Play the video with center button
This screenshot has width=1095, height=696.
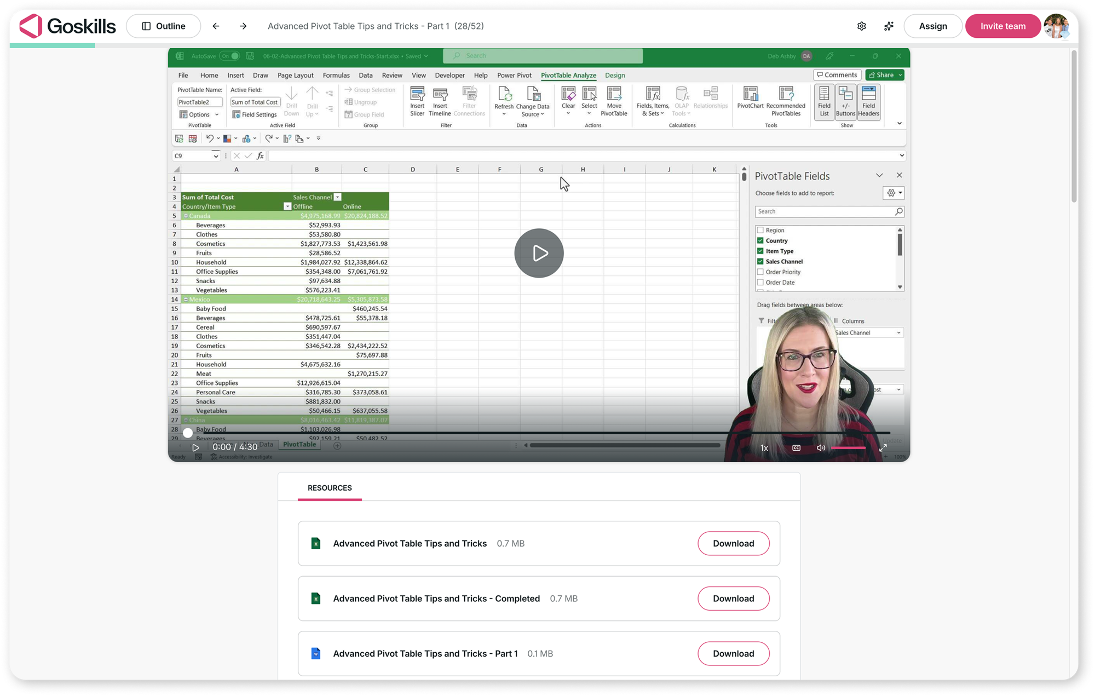pyautogui.click(x=539, y=253)
